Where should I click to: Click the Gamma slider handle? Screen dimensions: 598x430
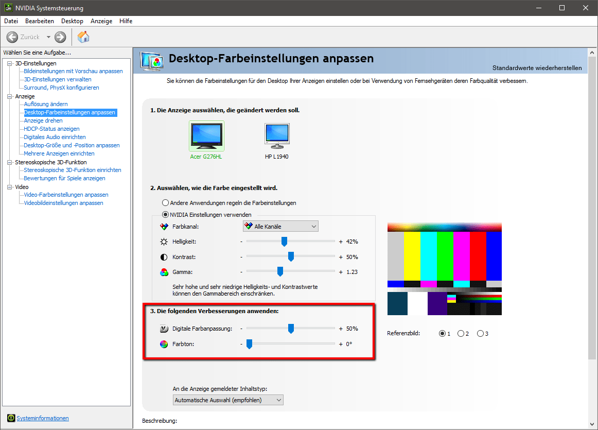click(x=280, y=272)
